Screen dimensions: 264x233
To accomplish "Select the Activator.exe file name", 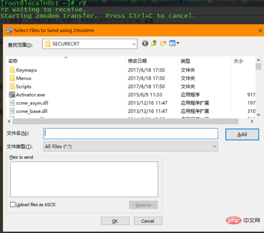I will tap(31, 95).
